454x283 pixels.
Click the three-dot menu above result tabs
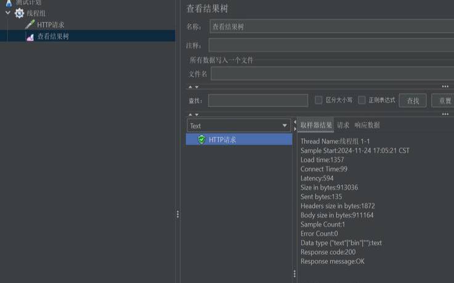445,114
